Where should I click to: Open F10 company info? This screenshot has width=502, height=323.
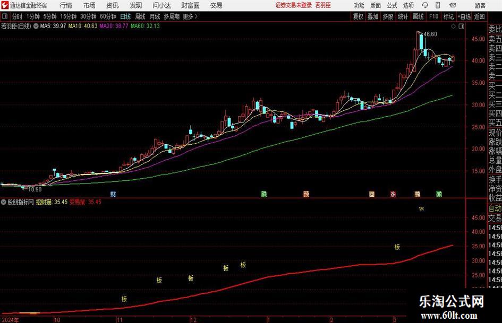434,16
